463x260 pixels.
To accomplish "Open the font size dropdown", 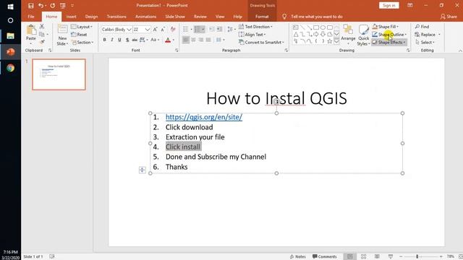I will [148, 30].
